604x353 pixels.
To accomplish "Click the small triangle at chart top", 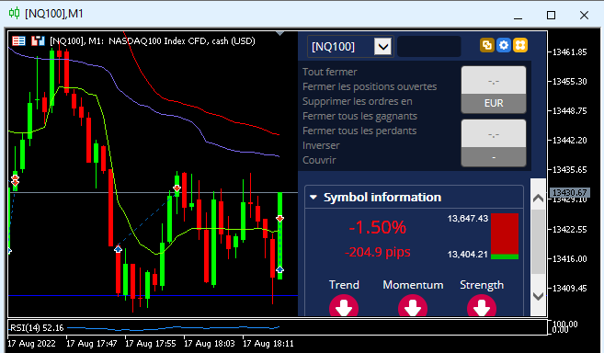I will 280,34.
